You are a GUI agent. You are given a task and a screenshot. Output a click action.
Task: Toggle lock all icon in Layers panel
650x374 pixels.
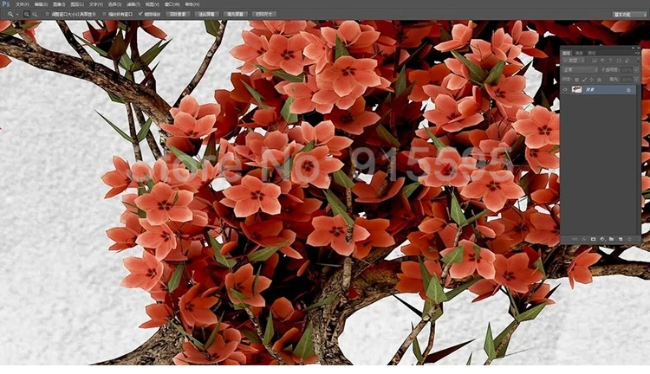(x=599, y=80)
